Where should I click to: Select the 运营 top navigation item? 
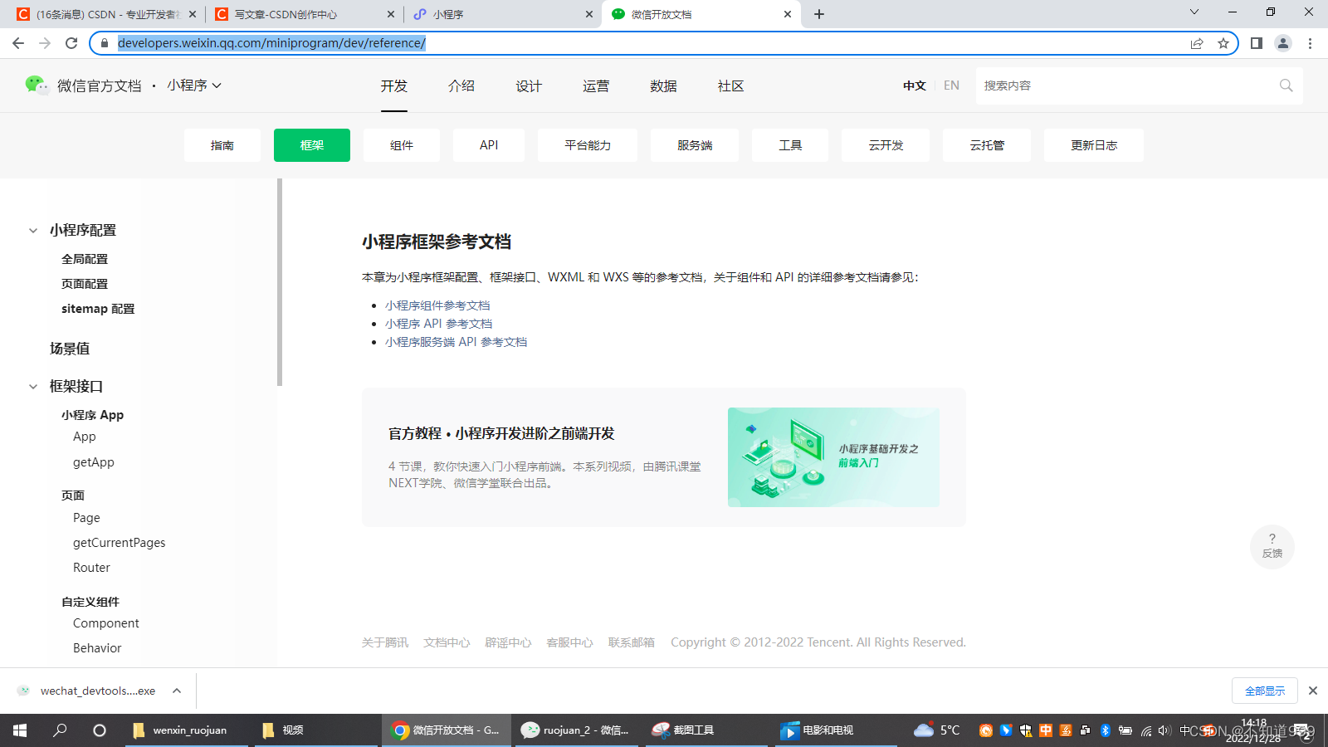tap(596, 86)
